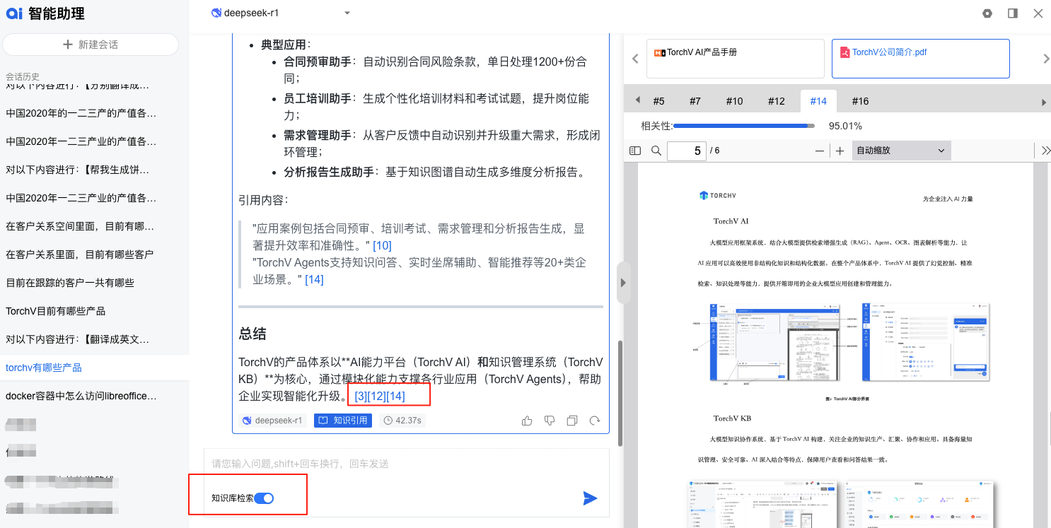Click the thumbs down icon
Viewport: 1051px width, 528px height.
(550, 421)
